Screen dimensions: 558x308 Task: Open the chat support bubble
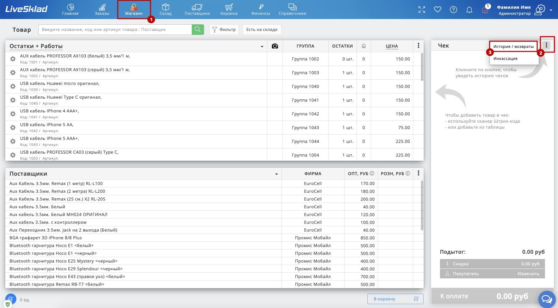click(x=547, y=299)
